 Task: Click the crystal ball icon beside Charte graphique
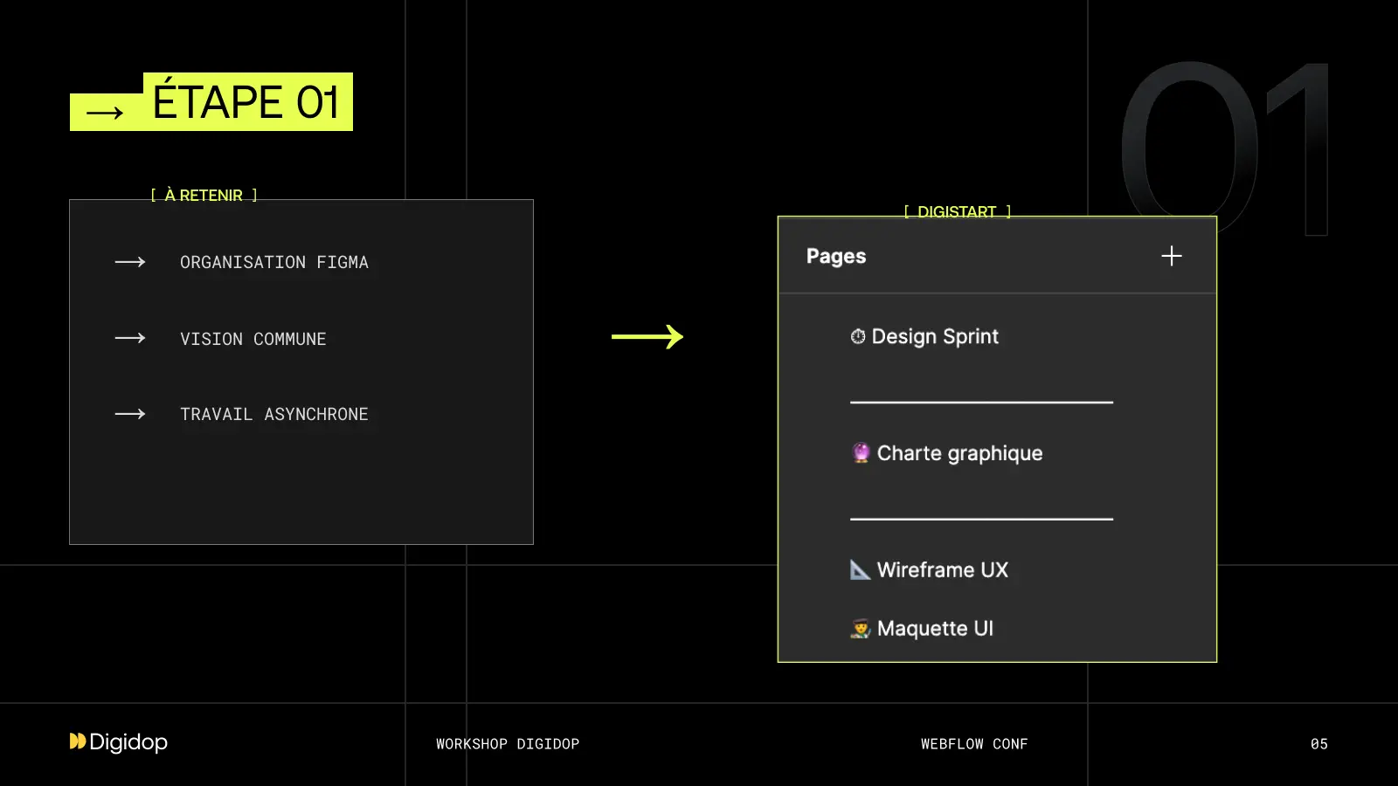point(861,452)
